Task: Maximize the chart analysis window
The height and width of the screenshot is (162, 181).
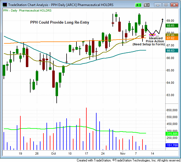Action: (166, 5)
